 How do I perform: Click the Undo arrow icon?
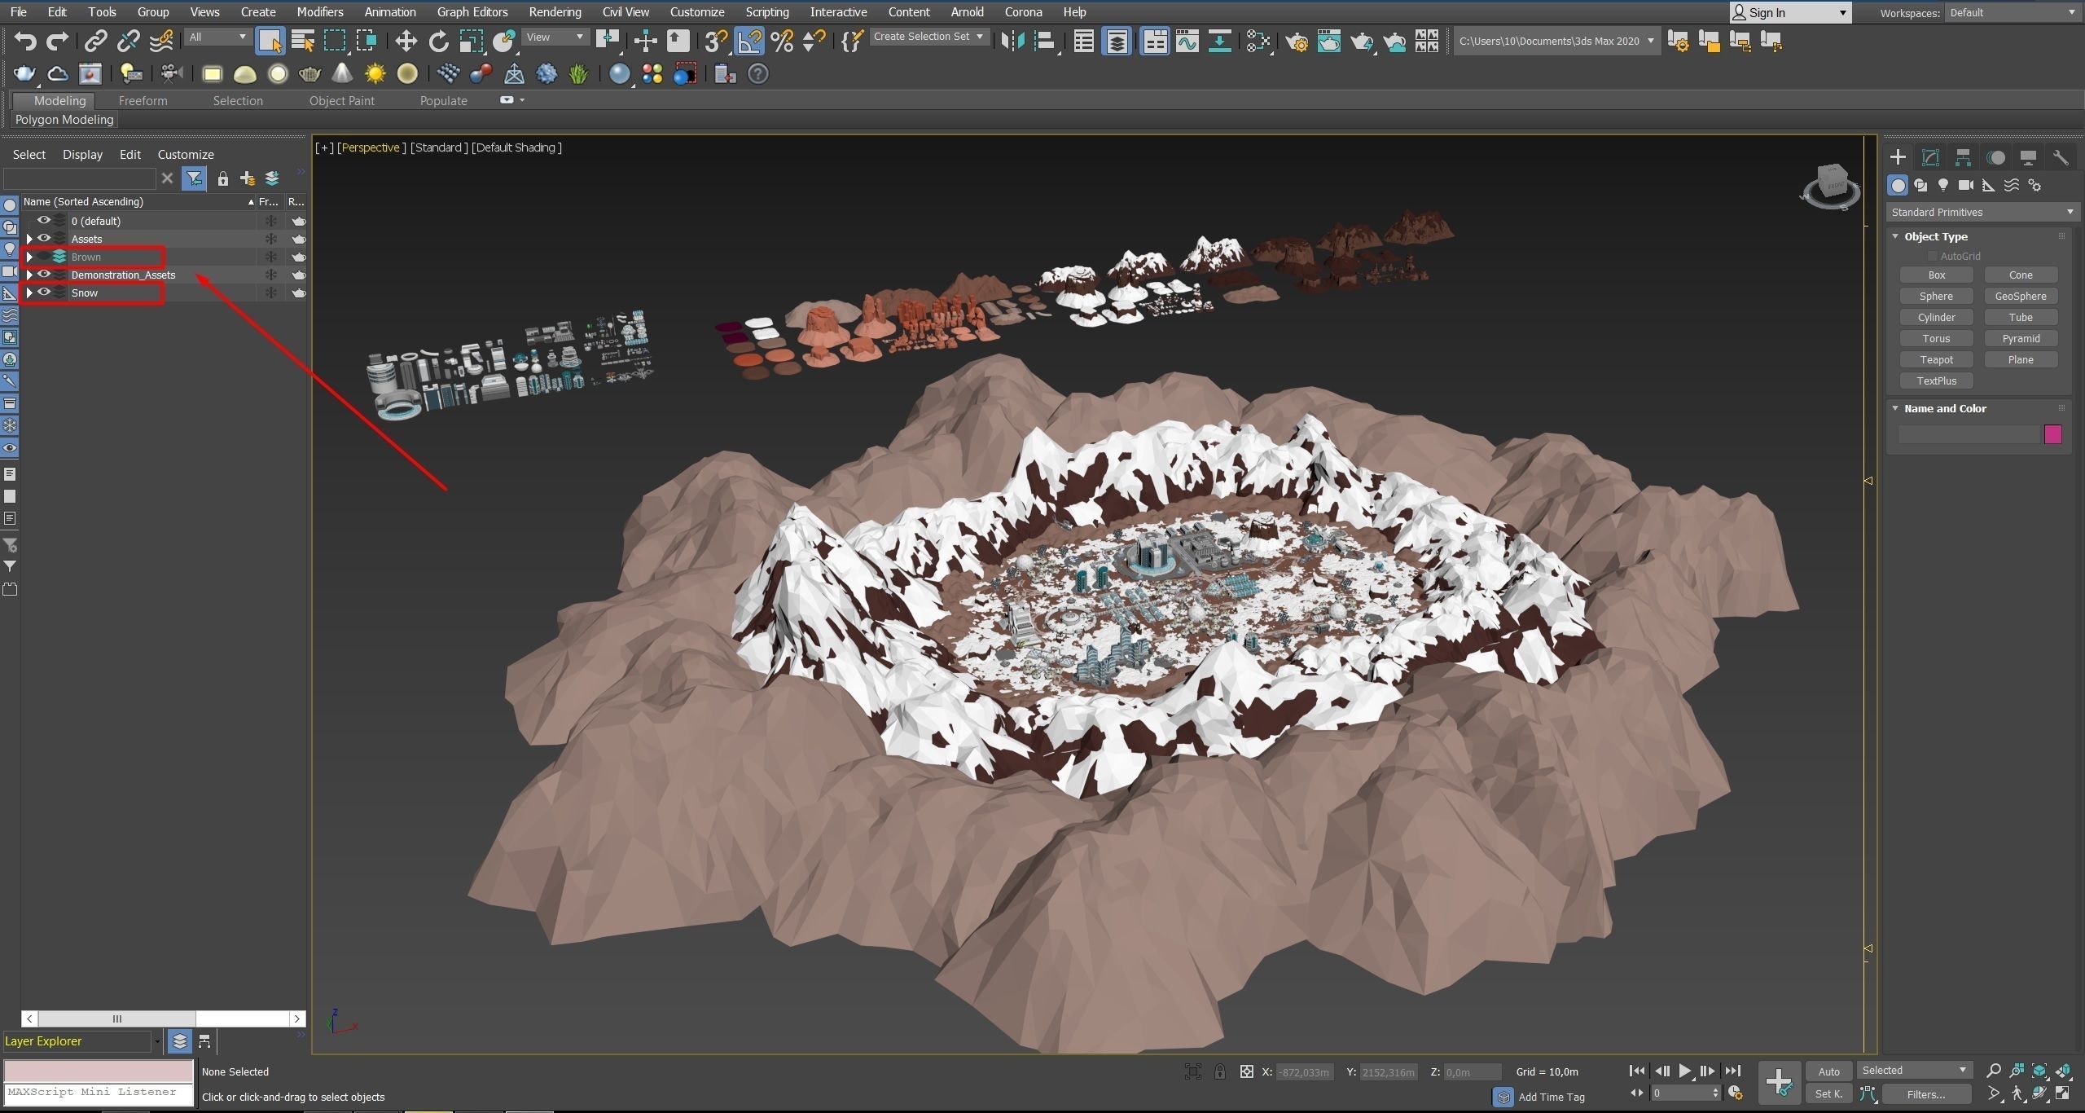point(24,41)
